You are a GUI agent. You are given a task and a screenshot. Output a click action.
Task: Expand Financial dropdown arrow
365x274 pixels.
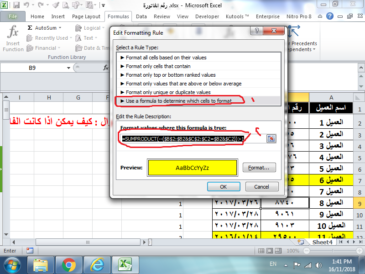click(59, 48)
